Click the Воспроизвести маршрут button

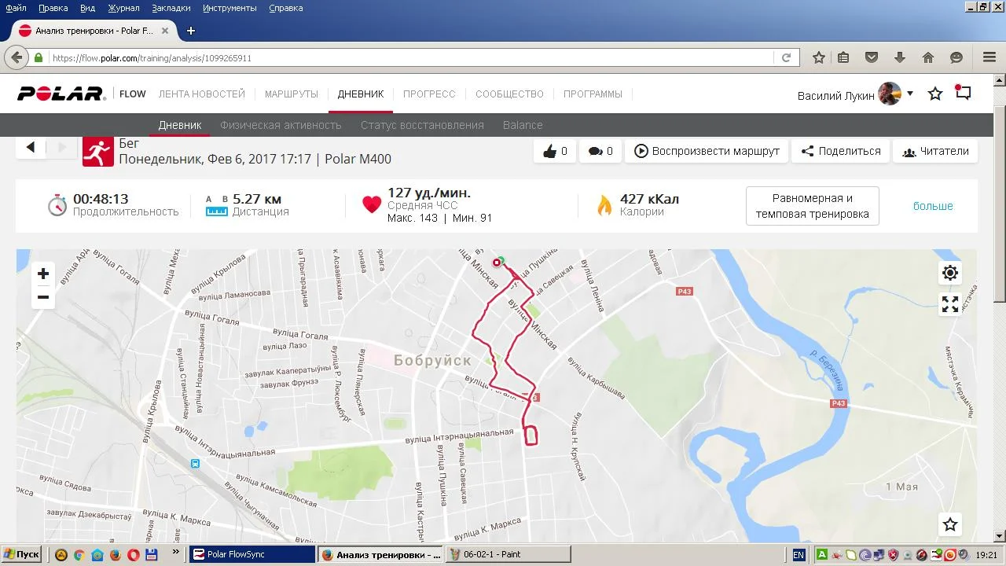click(707, 151)
